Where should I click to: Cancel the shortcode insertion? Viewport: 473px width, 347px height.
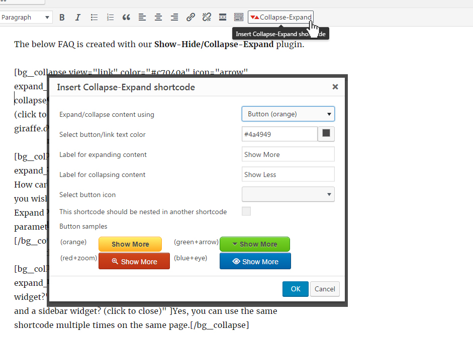point(324,289)
